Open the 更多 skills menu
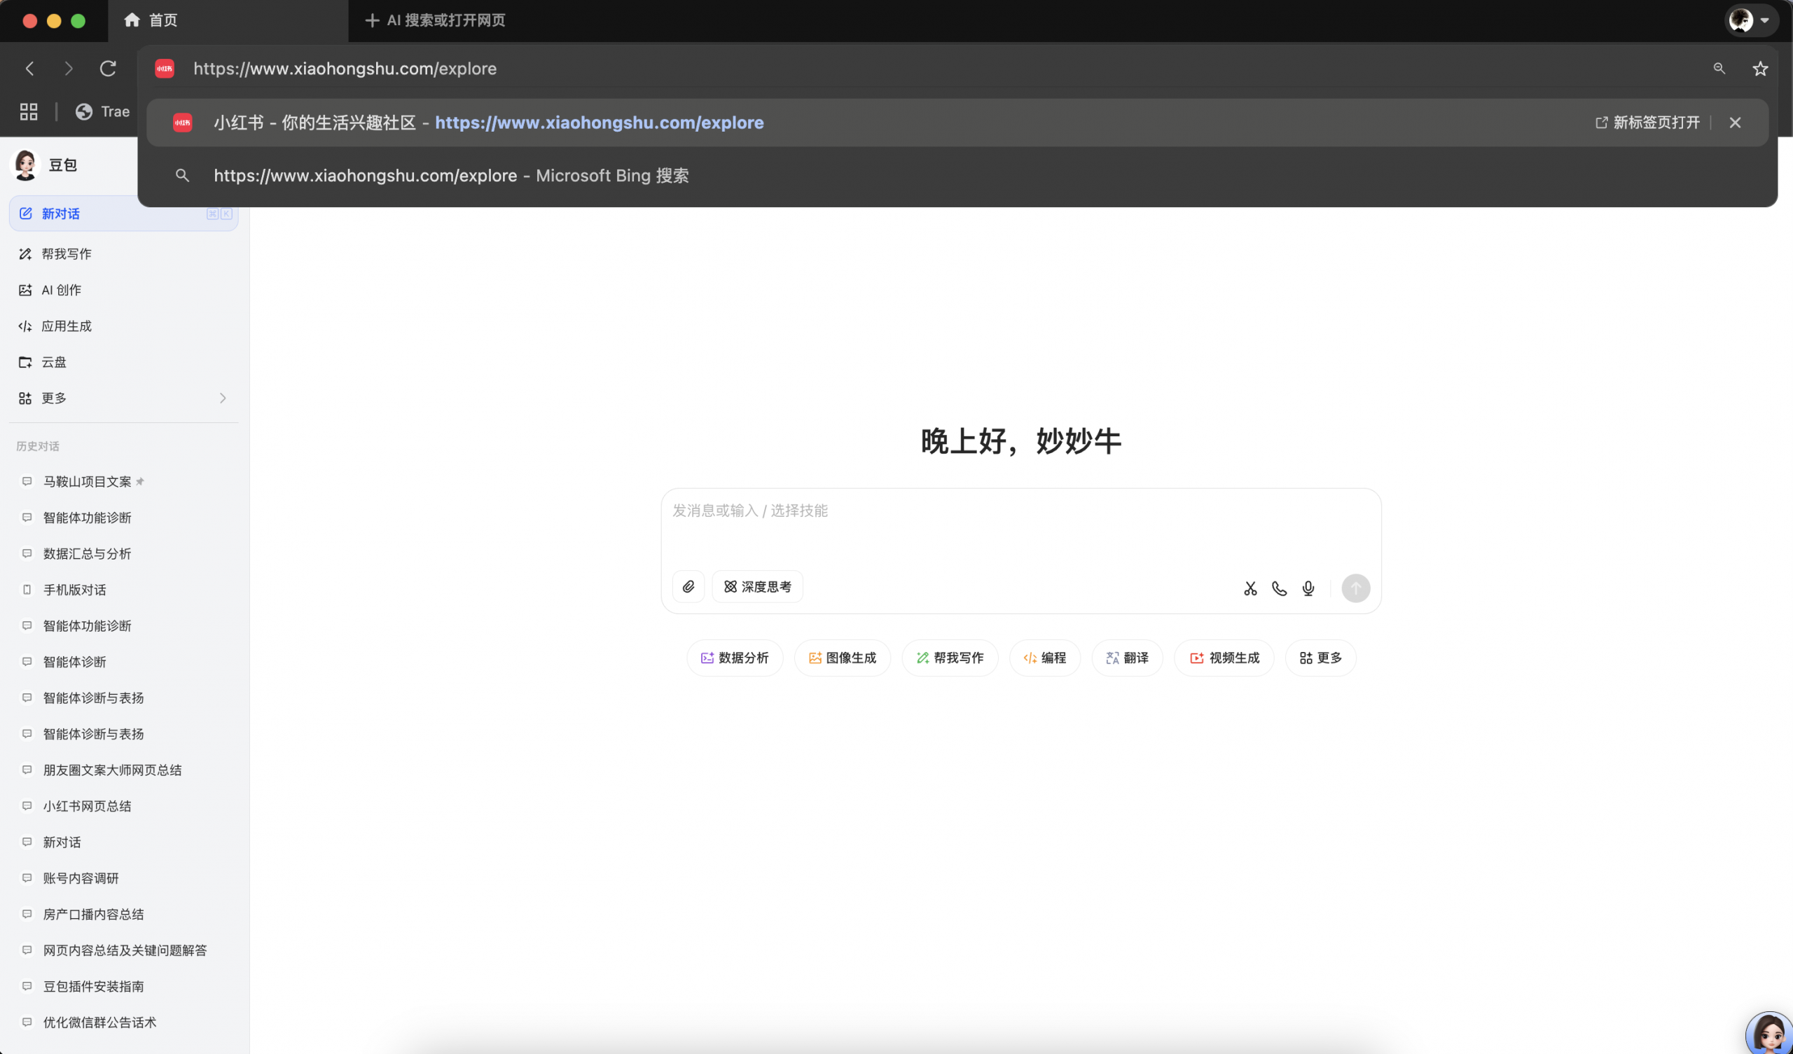The width and height of the screenshot is (1793, 1054). [x=1320, y=658]
